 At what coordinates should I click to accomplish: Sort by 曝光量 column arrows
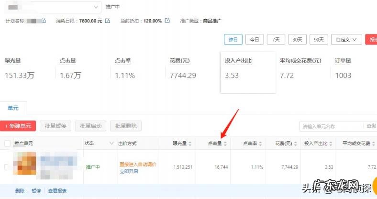click(190, 144)
